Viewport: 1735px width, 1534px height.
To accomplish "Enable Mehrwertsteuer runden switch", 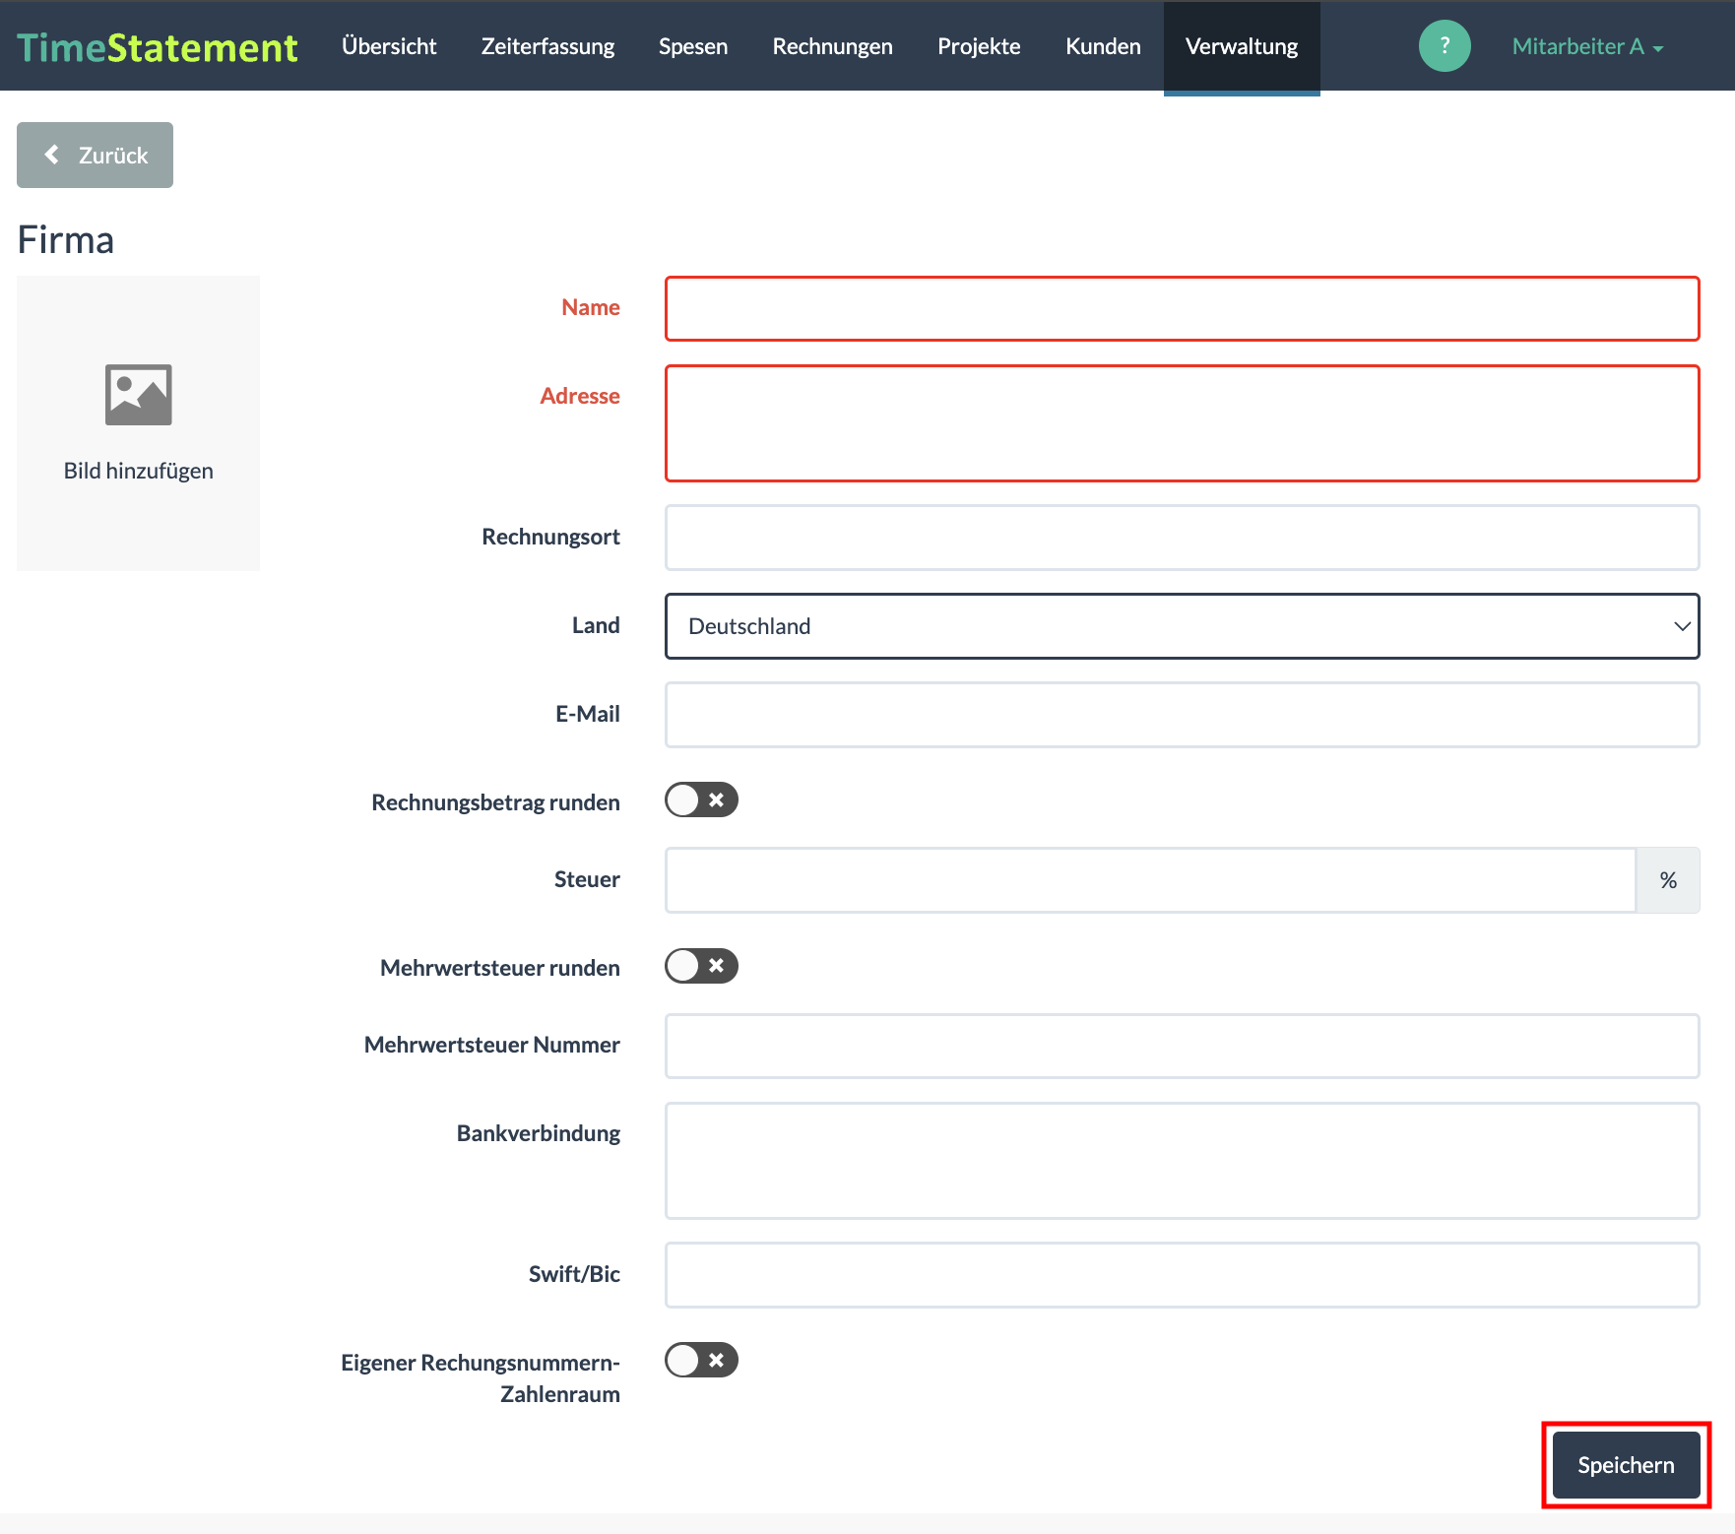I will [x=701, y=966].
